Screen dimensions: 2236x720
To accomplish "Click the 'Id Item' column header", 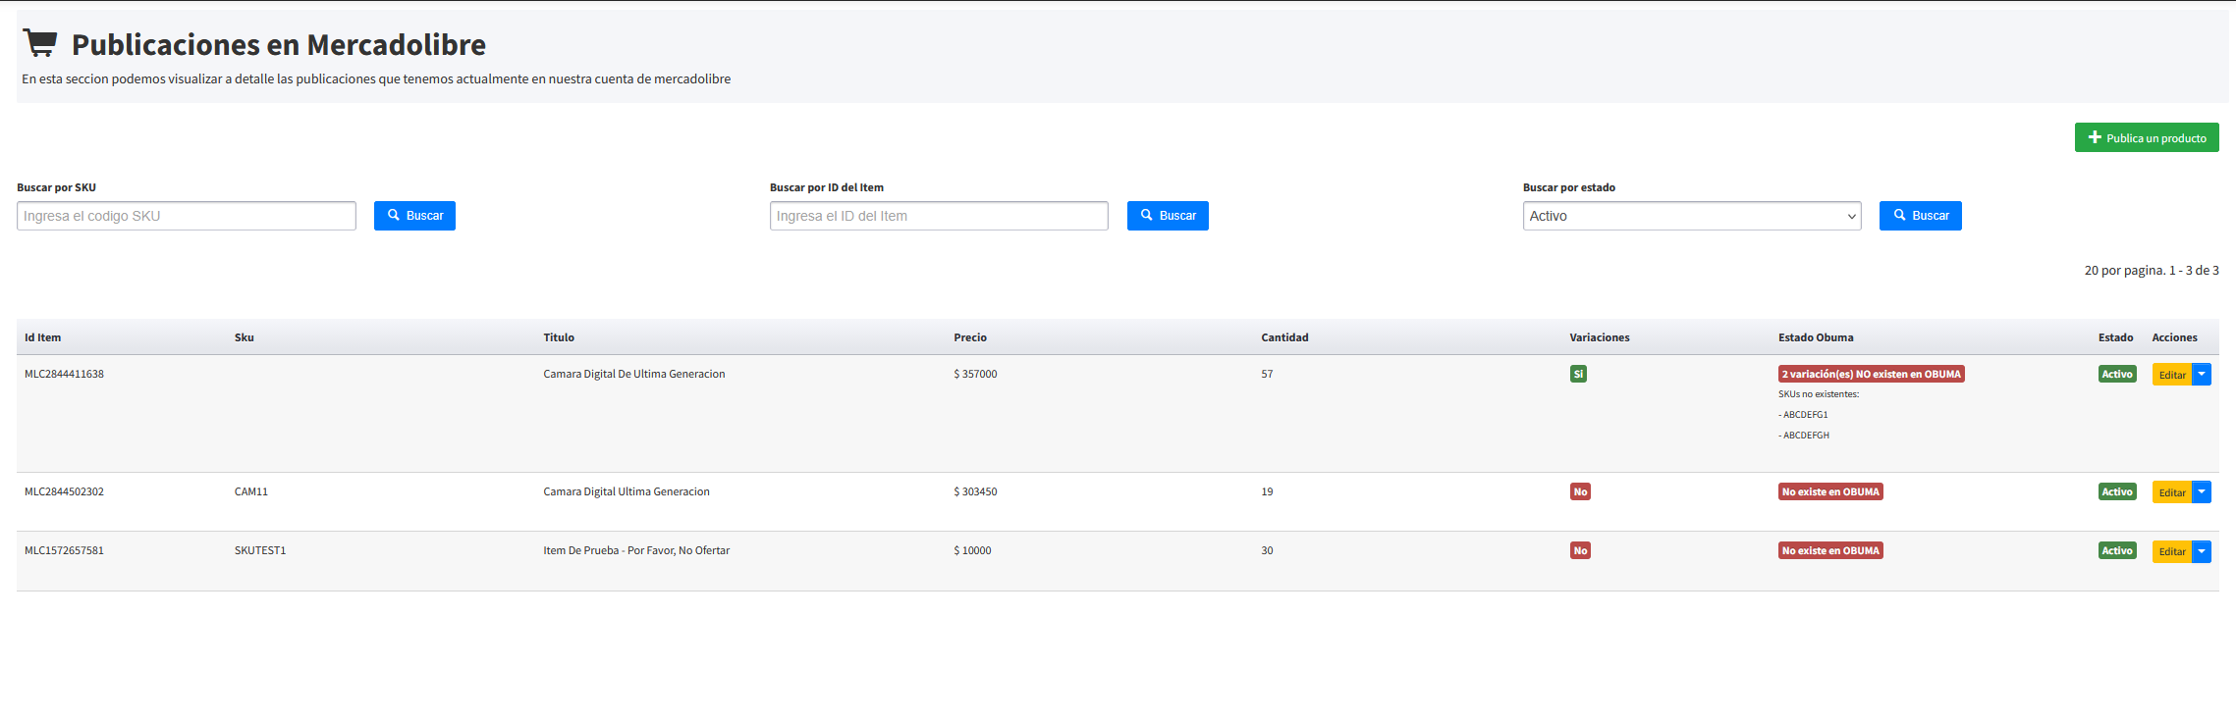I will 43,337.
